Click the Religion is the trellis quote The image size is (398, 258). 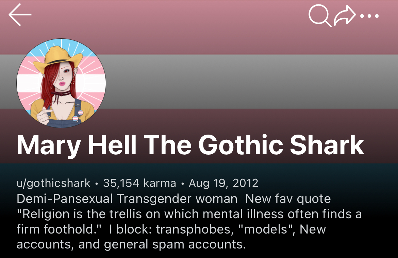(189, 222)
